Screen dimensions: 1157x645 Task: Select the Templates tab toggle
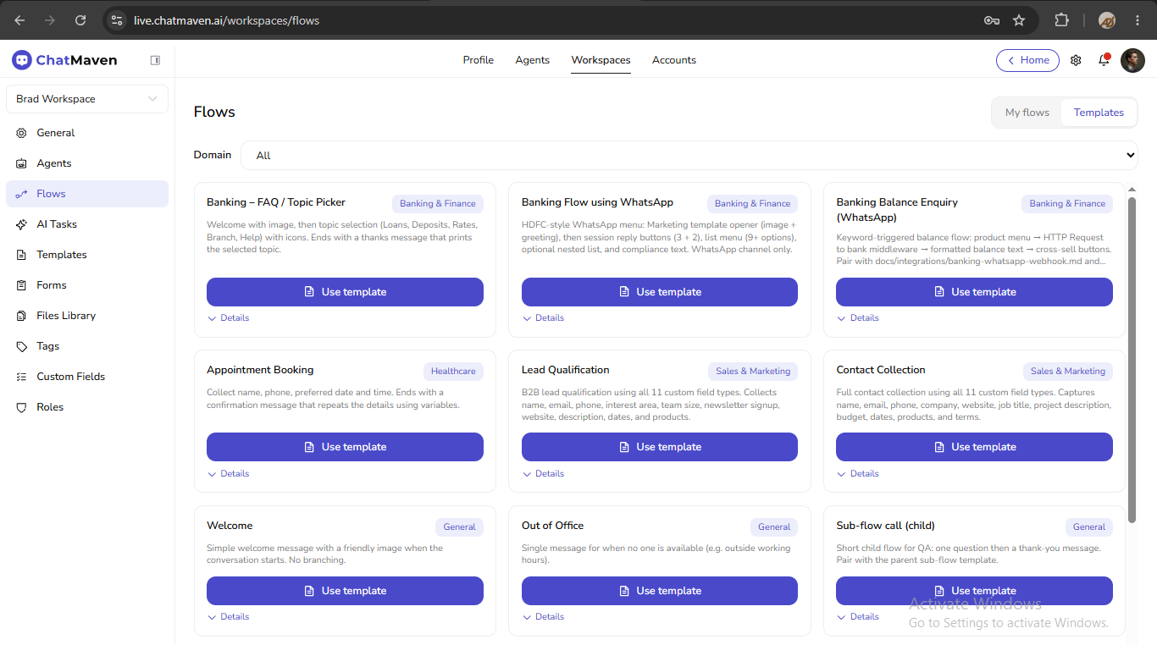point(1099,113)
